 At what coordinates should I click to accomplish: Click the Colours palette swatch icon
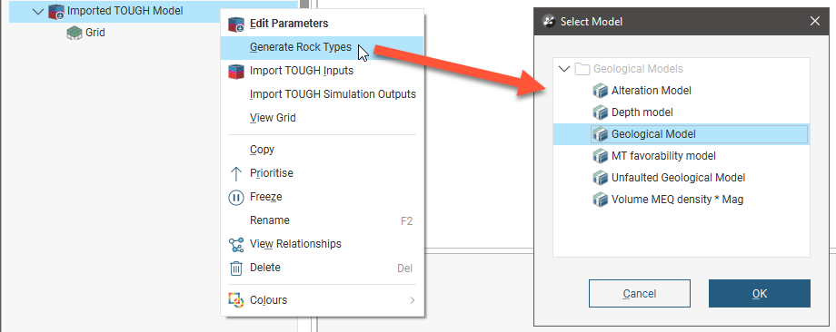236,300
